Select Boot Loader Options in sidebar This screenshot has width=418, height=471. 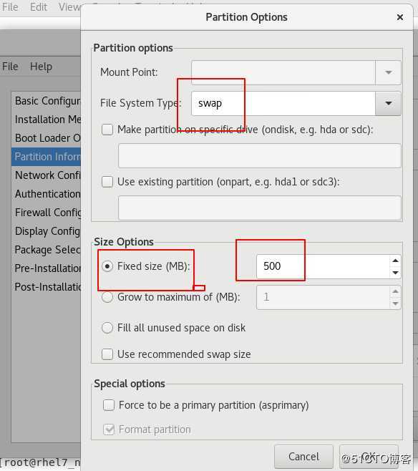pyautogui.click(x=47, y=138)
